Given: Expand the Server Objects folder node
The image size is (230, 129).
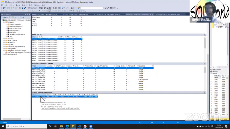Looking at the screenshot, I should pyautogui.click(x=4, y=40).
